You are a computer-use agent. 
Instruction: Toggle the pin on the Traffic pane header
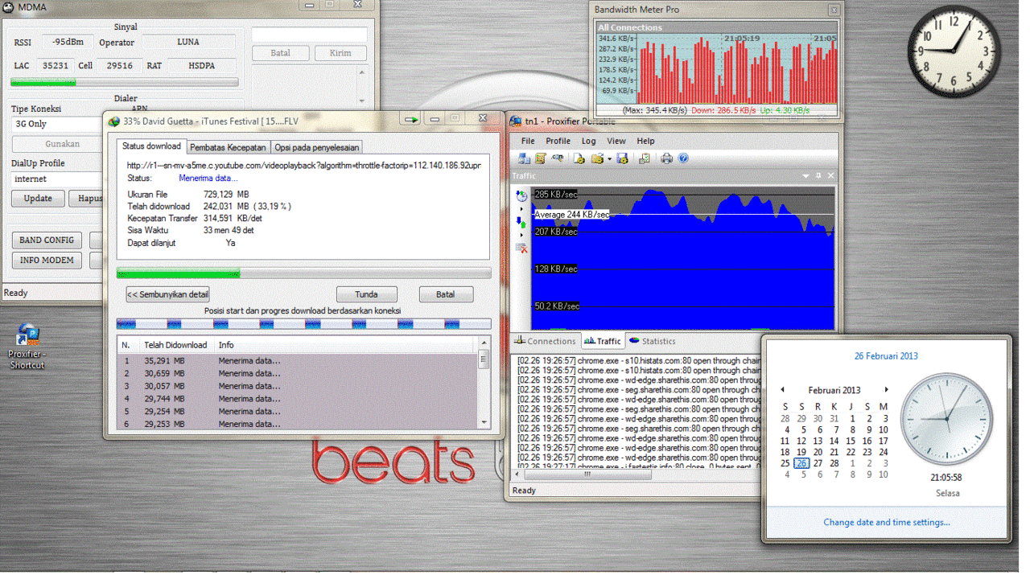tap(818, 175)
